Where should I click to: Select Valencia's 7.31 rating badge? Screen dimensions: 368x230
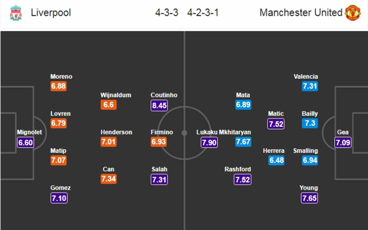coord(310,86)
